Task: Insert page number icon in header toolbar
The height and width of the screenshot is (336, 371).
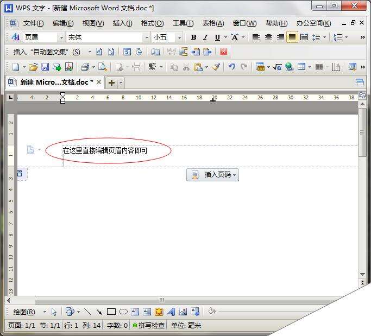Action: (x=99, y=52)
